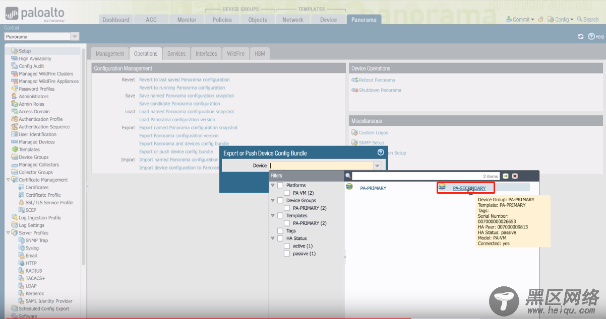Check the Templates filter checkbox
The height and width of the screenshot is (319, 606).
pos(280,215)
